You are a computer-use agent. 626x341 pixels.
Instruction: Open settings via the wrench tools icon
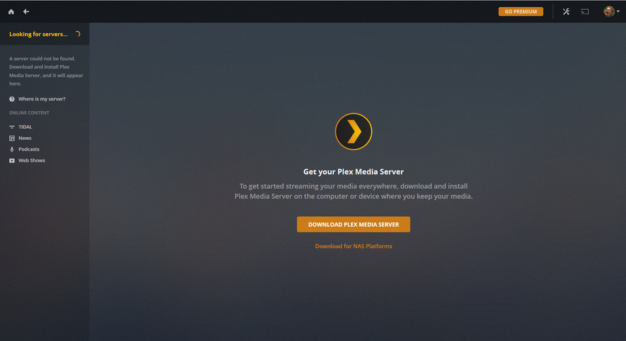[x=566, y=12]
